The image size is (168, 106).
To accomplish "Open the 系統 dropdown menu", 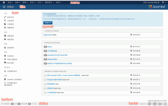I will tap(10, 3).
